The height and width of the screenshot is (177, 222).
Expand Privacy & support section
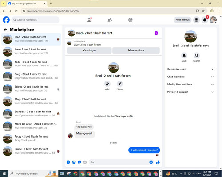(x=190, y=92)
